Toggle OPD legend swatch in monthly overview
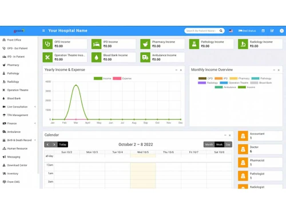 point(202,79)
